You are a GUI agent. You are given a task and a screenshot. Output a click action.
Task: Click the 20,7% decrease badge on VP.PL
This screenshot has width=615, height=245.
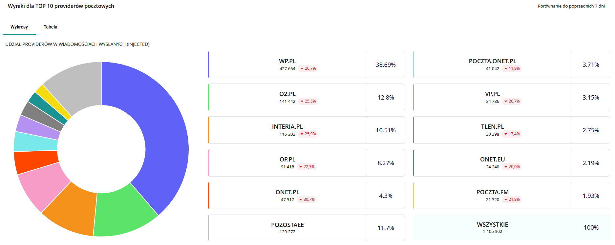click(x=512, y=101)
